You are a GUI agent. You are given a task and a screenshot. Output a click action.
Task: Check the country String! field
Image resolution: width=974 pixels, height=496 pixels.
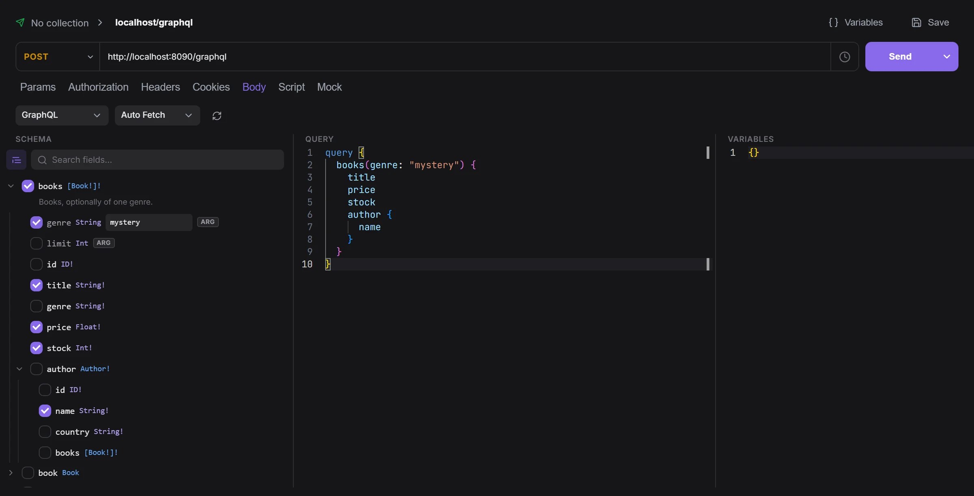tap(45, 432)
